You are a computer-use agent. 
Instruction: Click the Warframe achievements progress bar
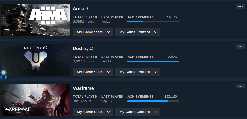(x=153, y=101)
